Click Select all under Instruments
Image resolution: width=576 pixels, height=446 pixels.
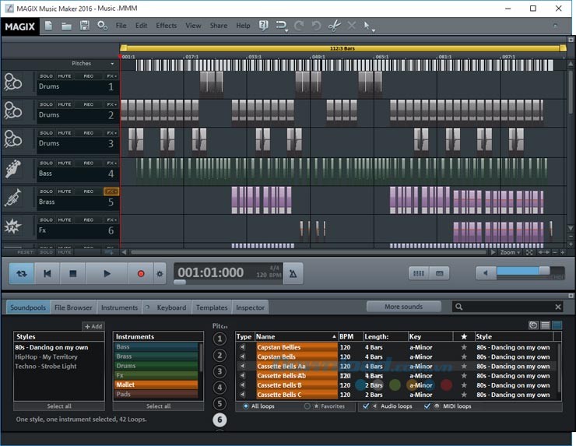tap(158, 406)
